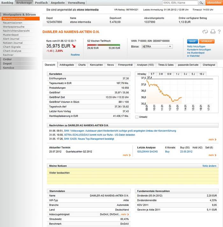Focus the WKN, ISIN, Name search field
The width and height of the screenshot is (223, 227).
[180, 3]
